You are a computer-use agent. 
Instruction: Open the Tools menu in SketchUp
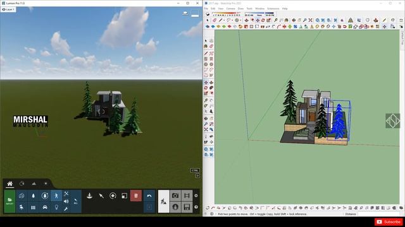click(249, 8)
